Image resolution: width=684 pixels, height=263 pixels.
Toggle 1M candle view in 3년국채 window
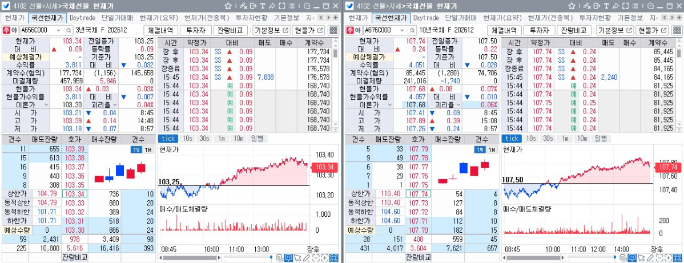coord(147,149)
